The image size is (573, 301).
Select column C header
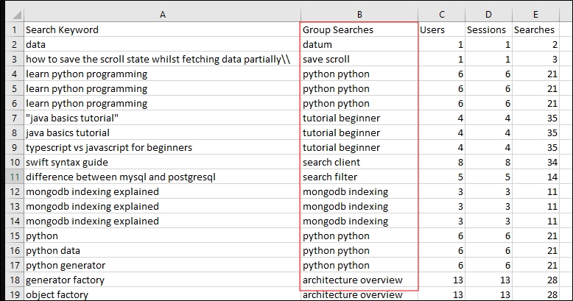[441, 14]
